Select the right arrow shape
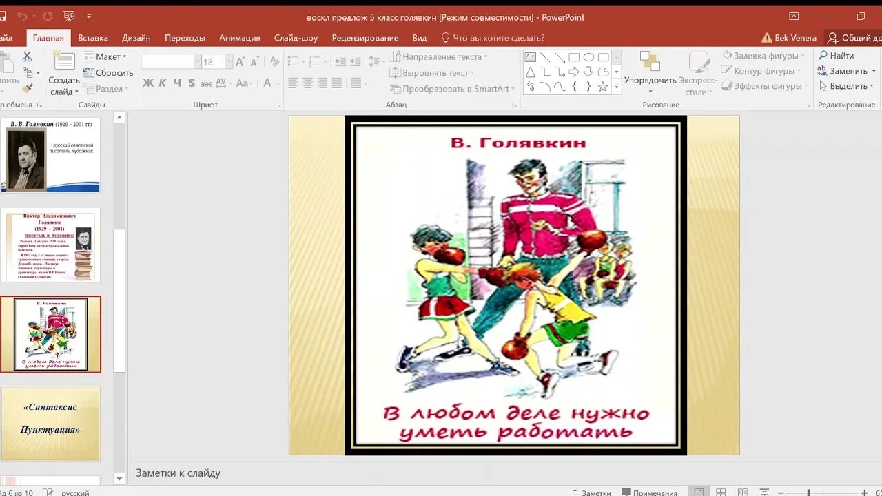Image resolution: width=882 pixels, height=496 pixels. coord(574,72)
